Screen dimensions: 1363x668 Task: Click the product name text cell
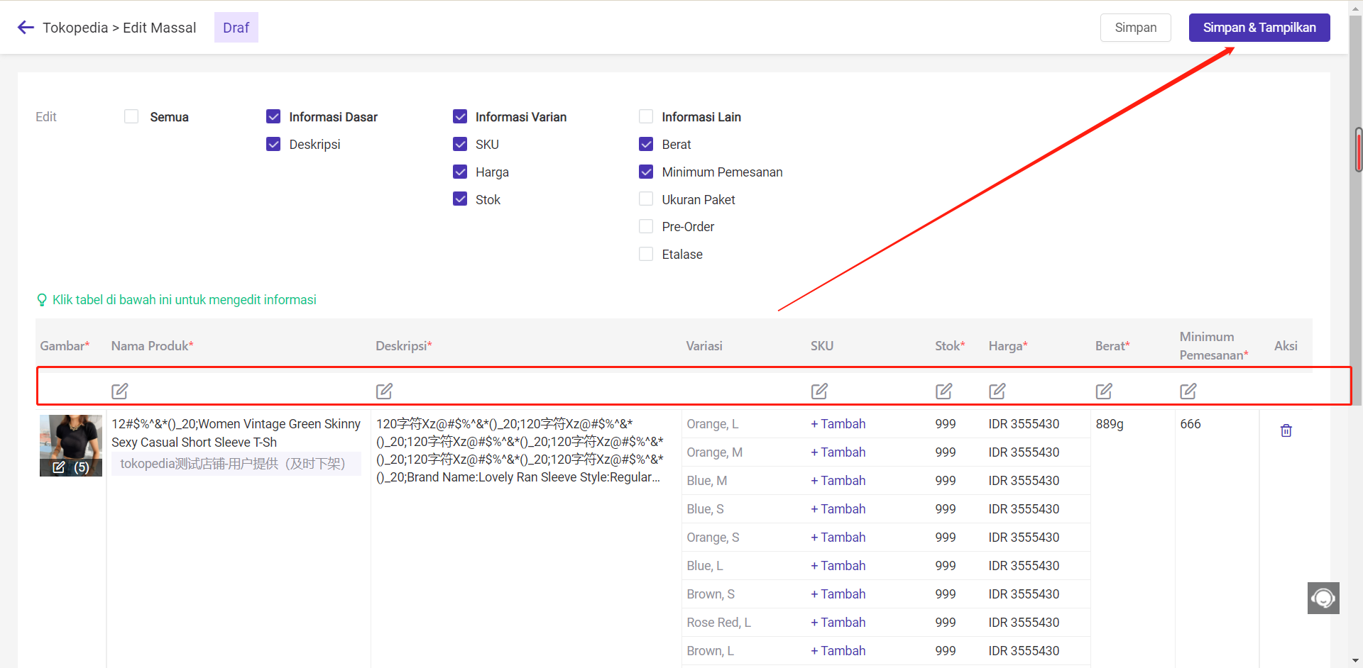click(x=236, y=433)
